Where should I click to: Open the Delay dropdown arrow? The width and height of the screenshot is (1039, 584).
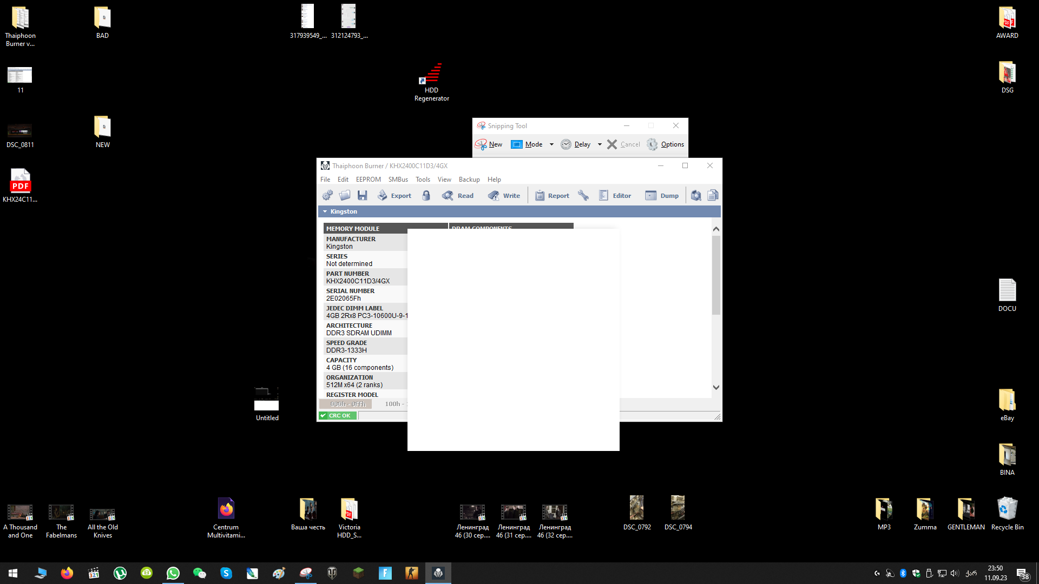600,144
